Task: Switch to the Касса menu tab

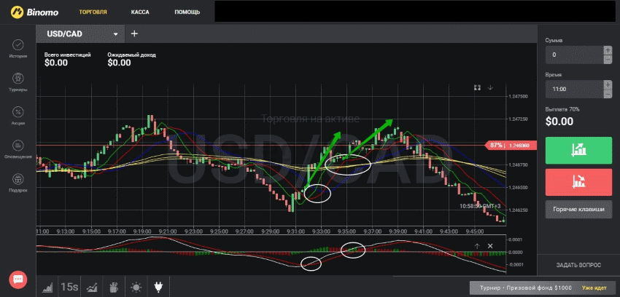Action: pyautogui.click(x=140, y=12)
